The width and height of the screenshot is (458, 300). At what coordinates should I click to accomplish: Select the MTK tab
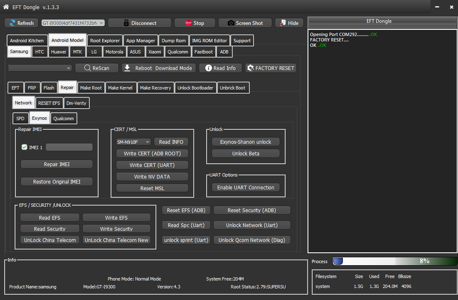click(77, 52)
